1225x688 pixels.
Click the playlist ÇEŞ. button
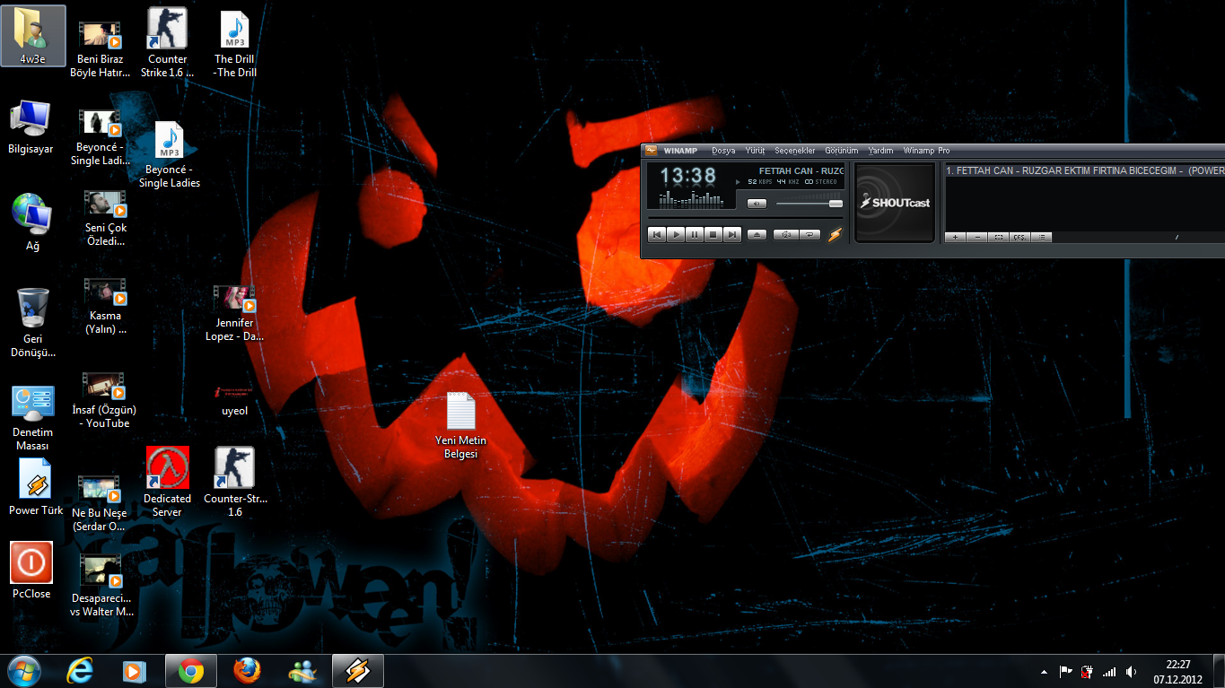1020,237
